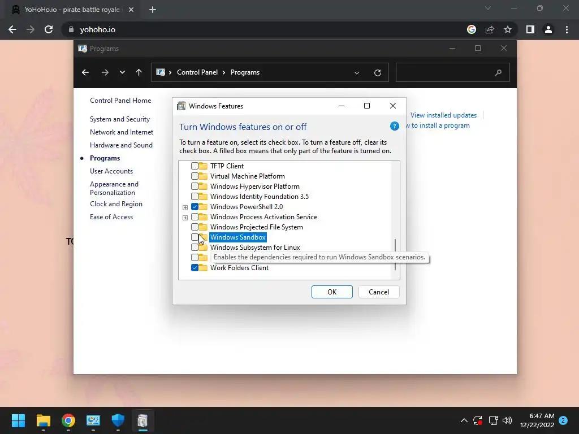Viewport: 579px width, 434px height.
Task: Open Ease of Access category
Action: pyautogui.click(x=111, y=217)
